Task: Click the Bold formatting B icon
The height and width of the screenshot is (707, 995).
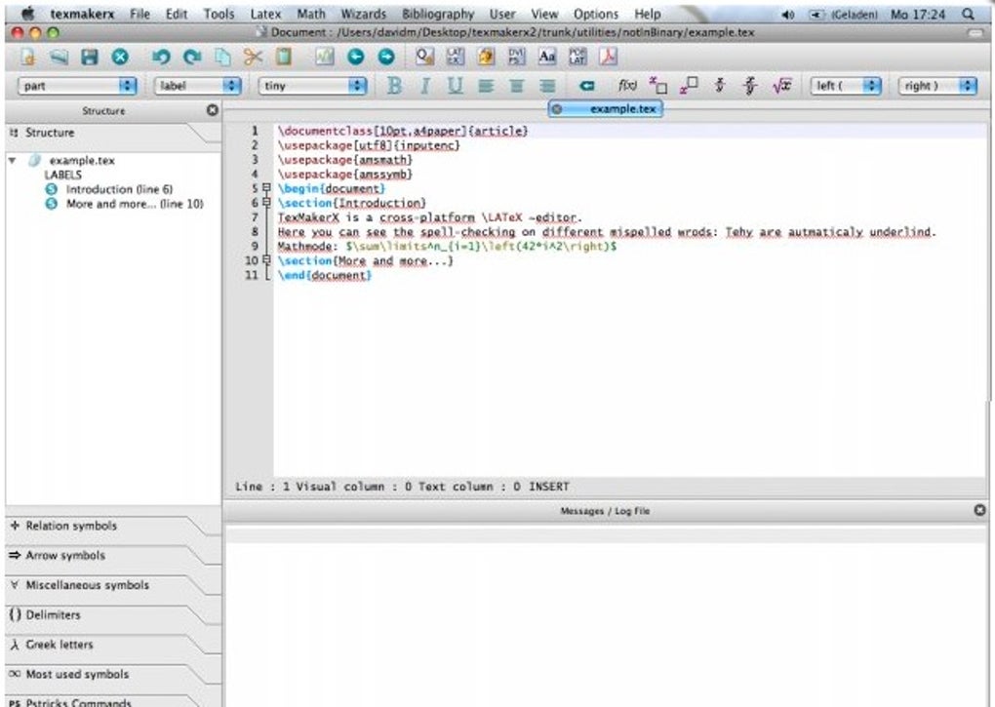Action: pyautogui.click(x=395, y=86)
